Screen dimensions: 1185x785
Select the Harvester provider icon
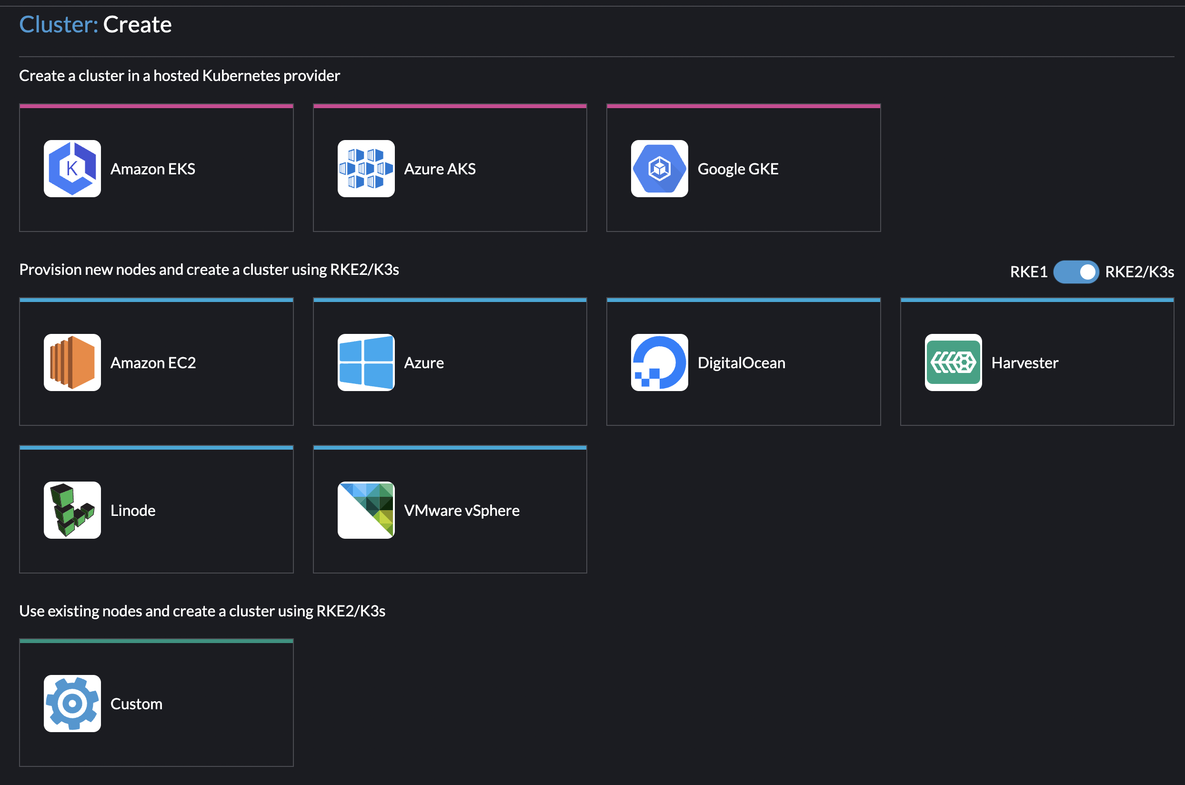point(953,362)
